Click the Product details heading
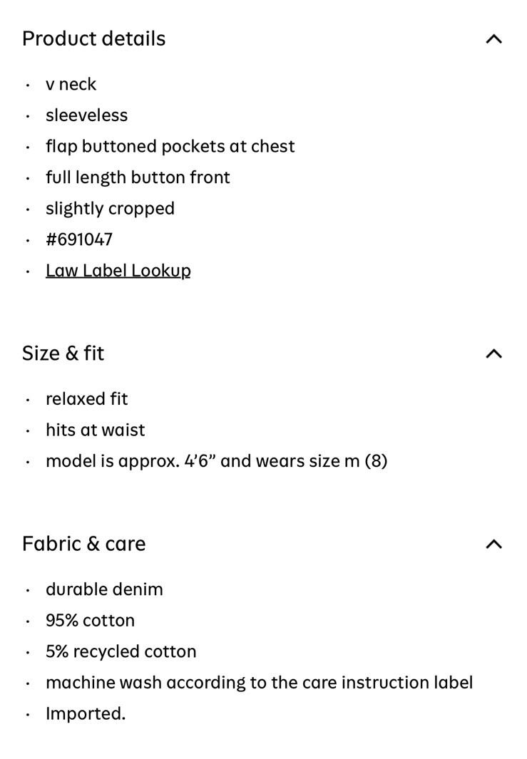Image resolution: width=527 pixels, height=759 pixels. tap(94, 38)
